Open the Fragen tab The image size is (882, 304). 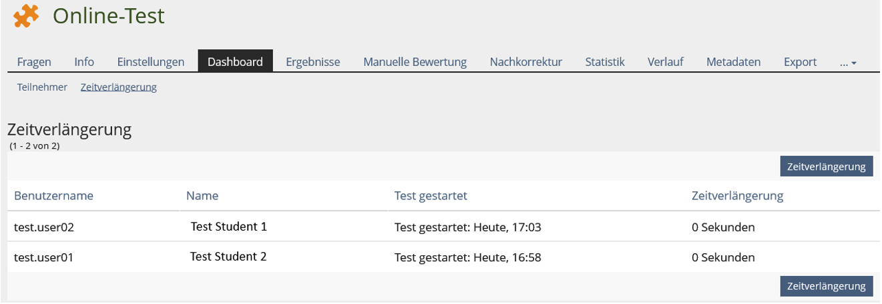tap(34, 62)
